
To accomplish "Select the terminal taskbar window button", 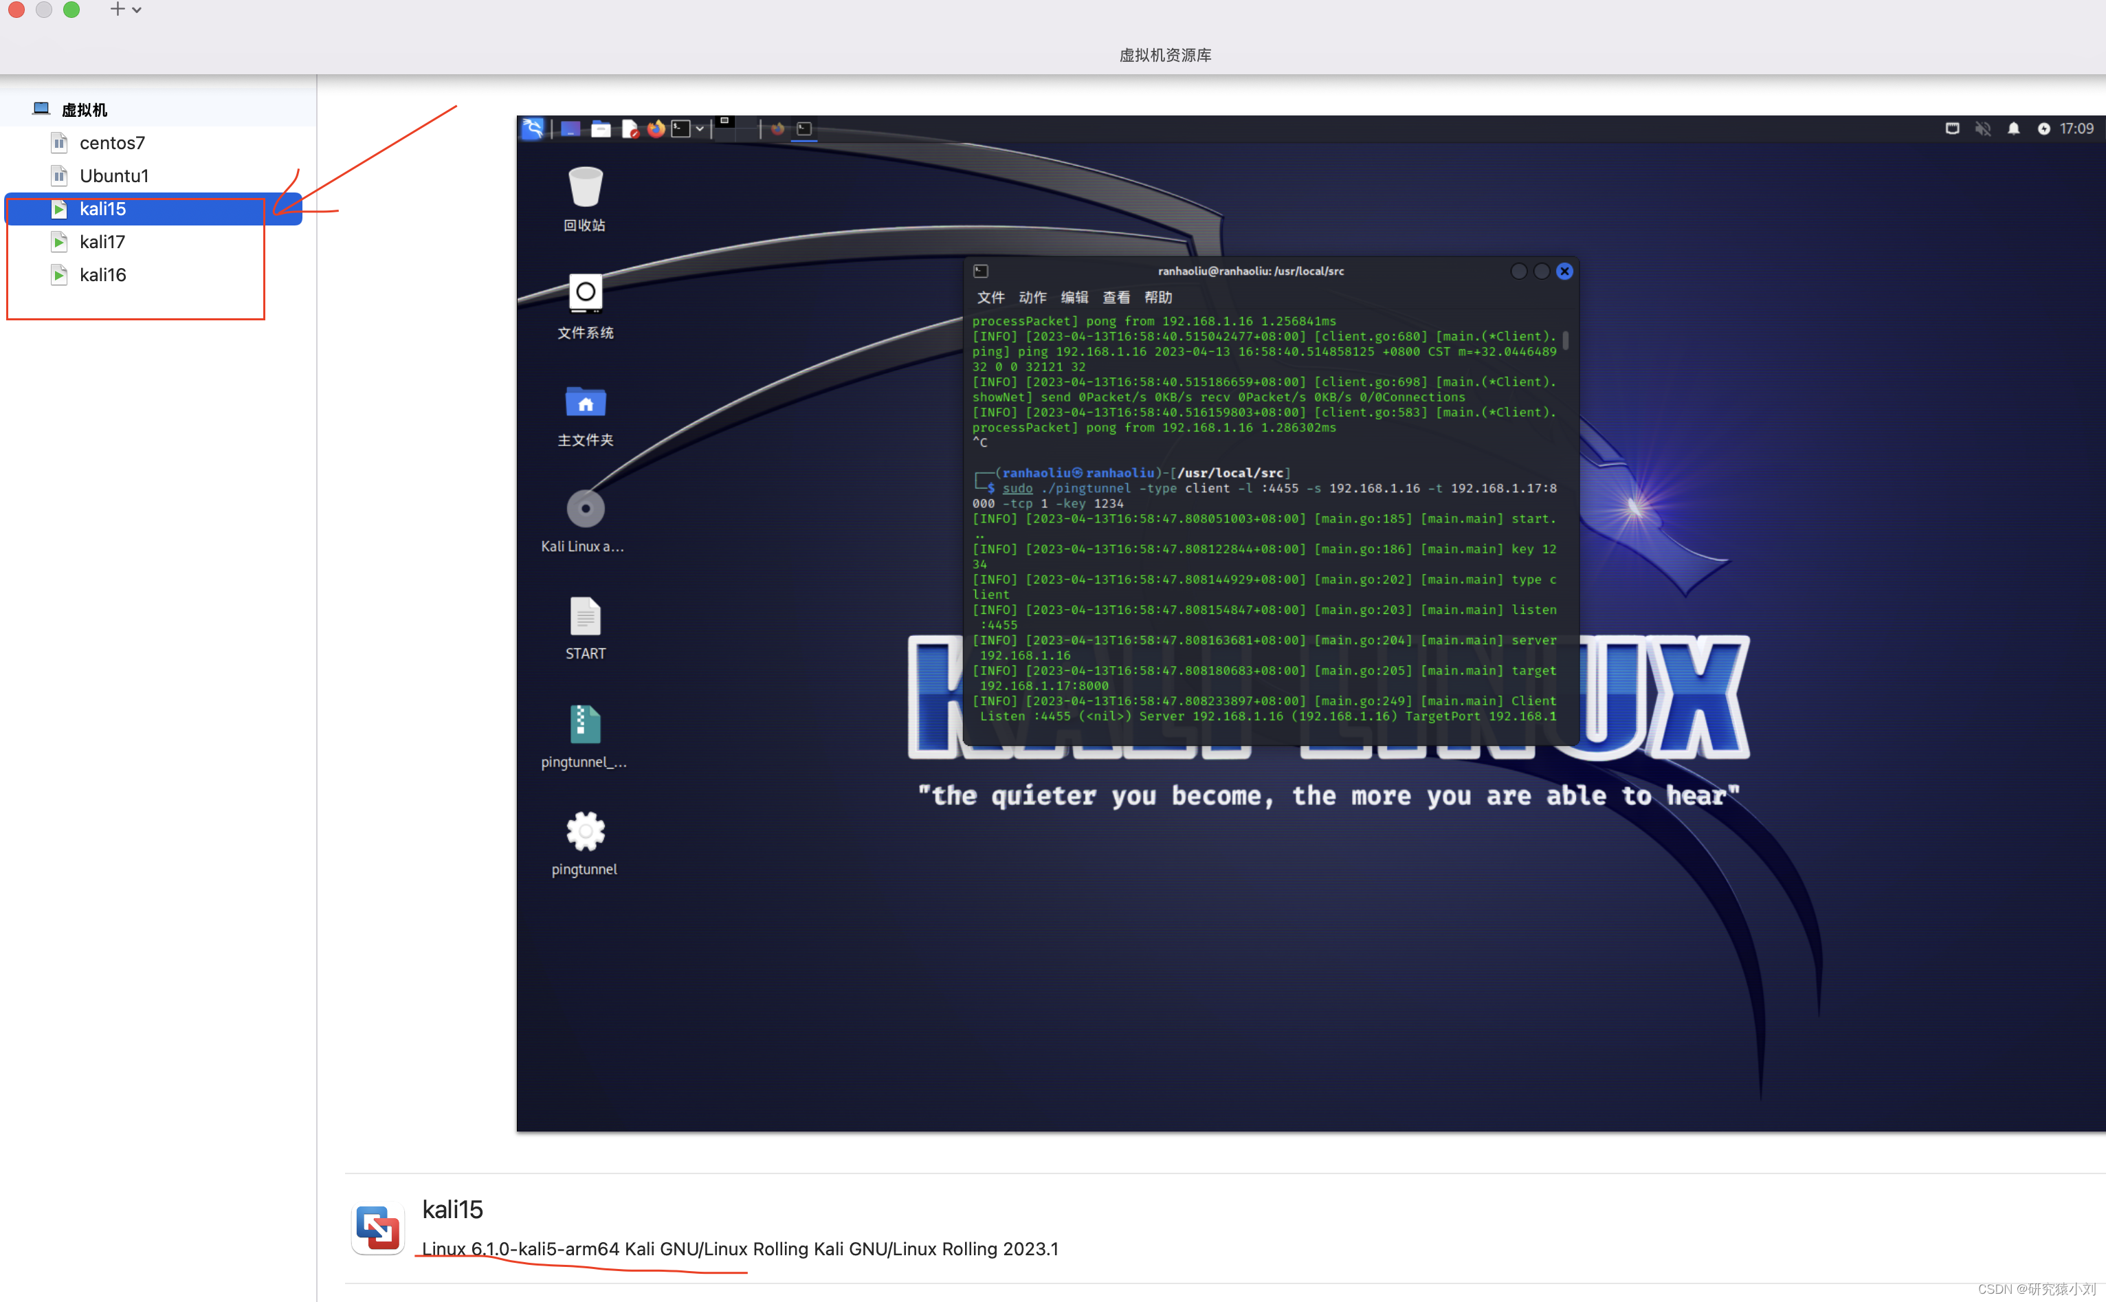I will pyautogui.click(x=804, y=129).
